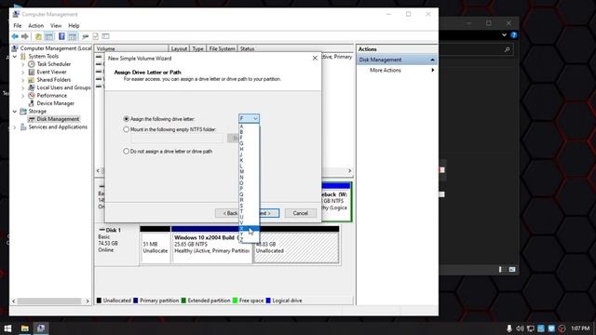Screen dimensions: 596x335
Task: Click the System Tools icon in the tree
Action: pyautogui.click(x=23, y=56)
